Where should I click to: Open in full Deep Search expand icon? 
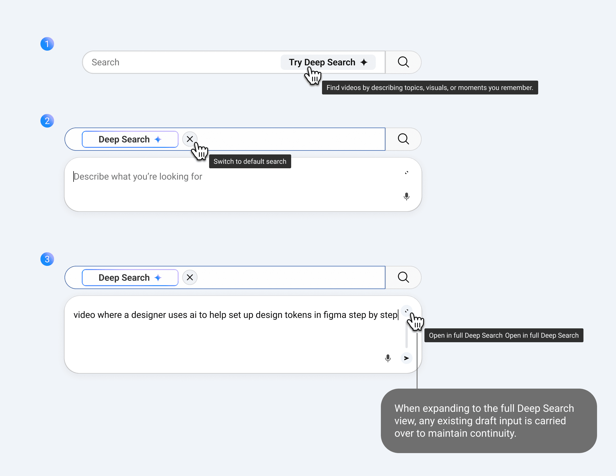(x=407, y=311)
